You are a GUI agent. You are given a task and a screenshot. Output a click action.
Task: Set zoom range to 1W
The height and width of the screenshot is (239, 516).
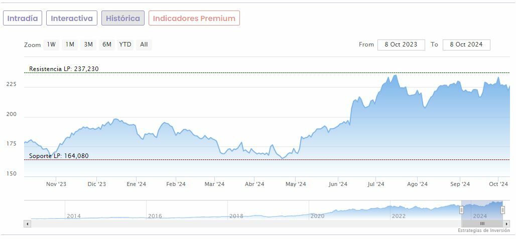click(x=51, y=44)
